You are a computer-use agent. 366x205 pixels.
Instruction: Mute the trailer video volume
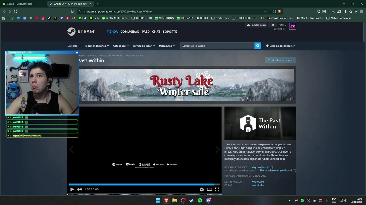point(79,189)
